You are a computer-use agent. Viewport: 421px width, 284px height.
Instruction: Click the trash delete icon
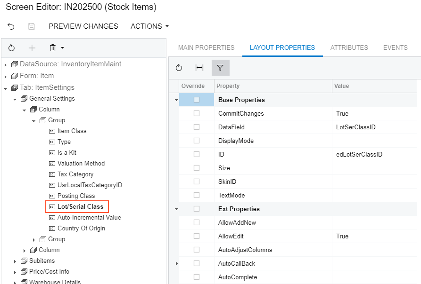point(53,48)
